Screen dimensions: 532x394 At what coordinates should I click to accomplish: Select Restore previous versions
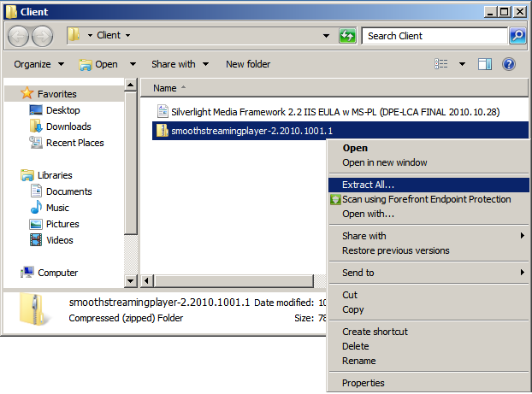429,250
